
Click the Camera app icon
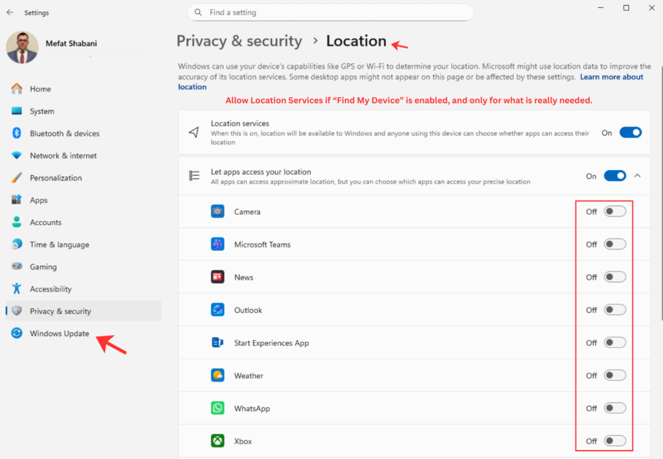click(x=218, y=211)
